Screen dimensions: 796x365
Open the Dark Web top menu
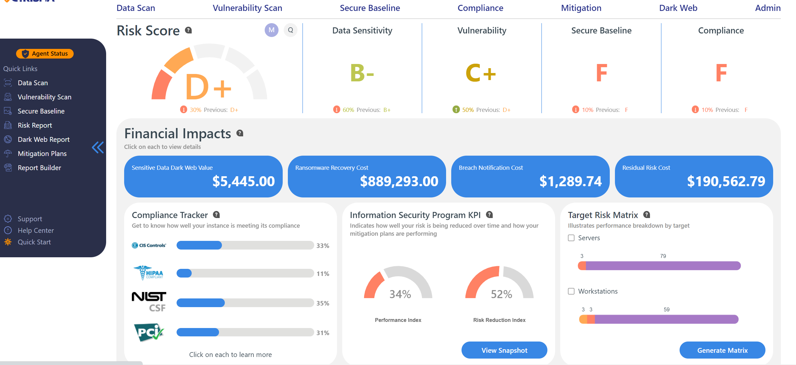pos(678,8)
